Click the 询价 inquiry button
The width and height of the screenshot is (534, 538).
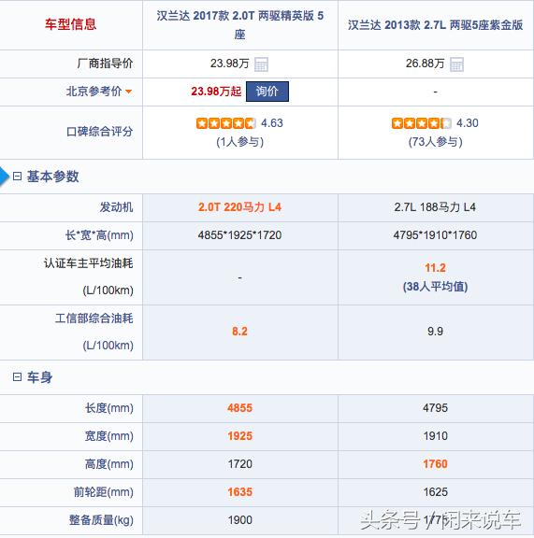click(x=267, y=92)
